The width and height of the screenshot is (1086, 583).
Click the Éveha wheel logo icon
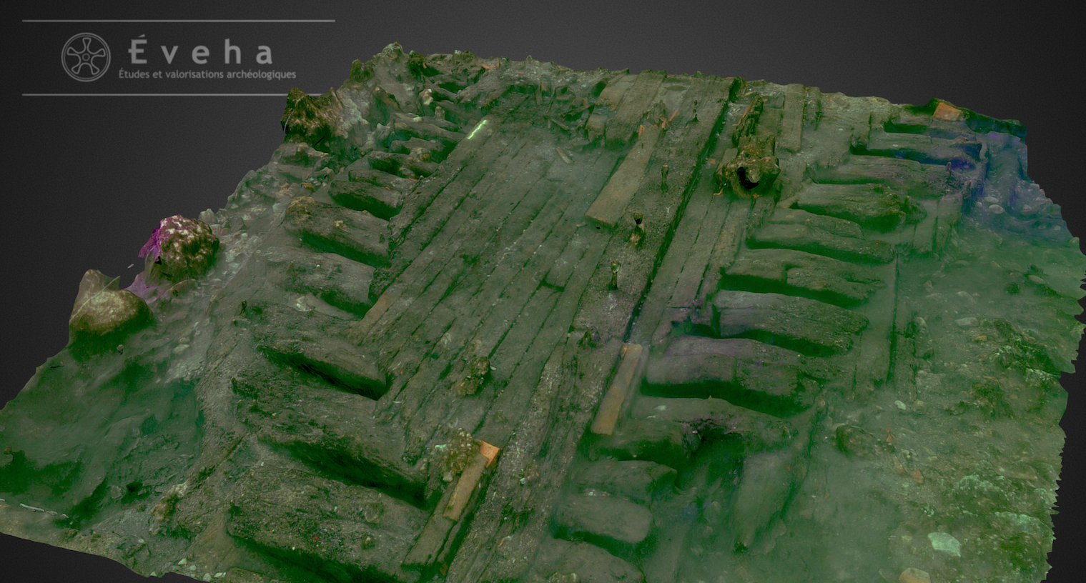tap(86, 56)
